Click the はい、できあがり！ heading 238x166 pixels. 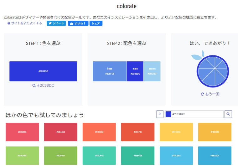point(210,44)
